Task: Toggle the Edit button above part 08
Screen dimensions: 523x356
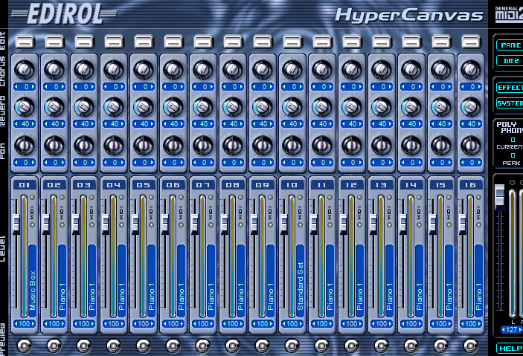Action: (x=233, y=42)
